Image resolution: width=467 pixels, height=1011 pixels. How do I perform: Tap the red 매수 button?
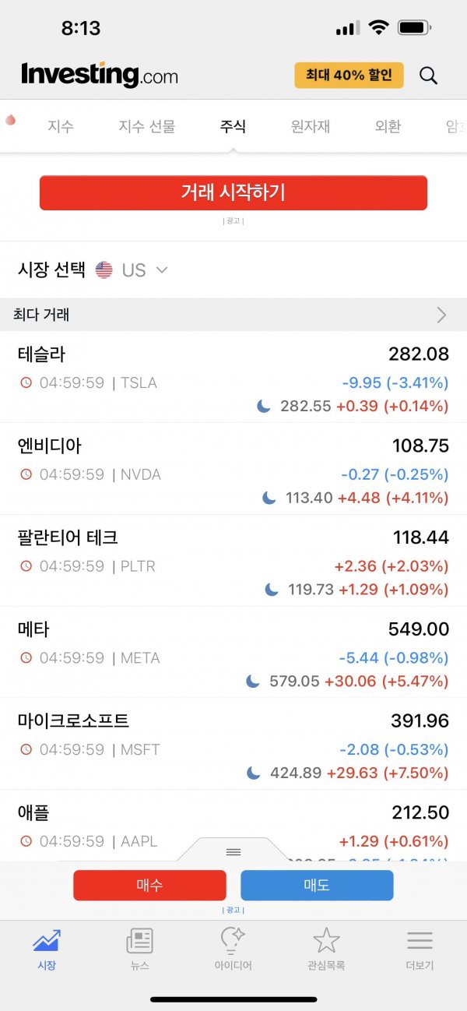point(149,886)
